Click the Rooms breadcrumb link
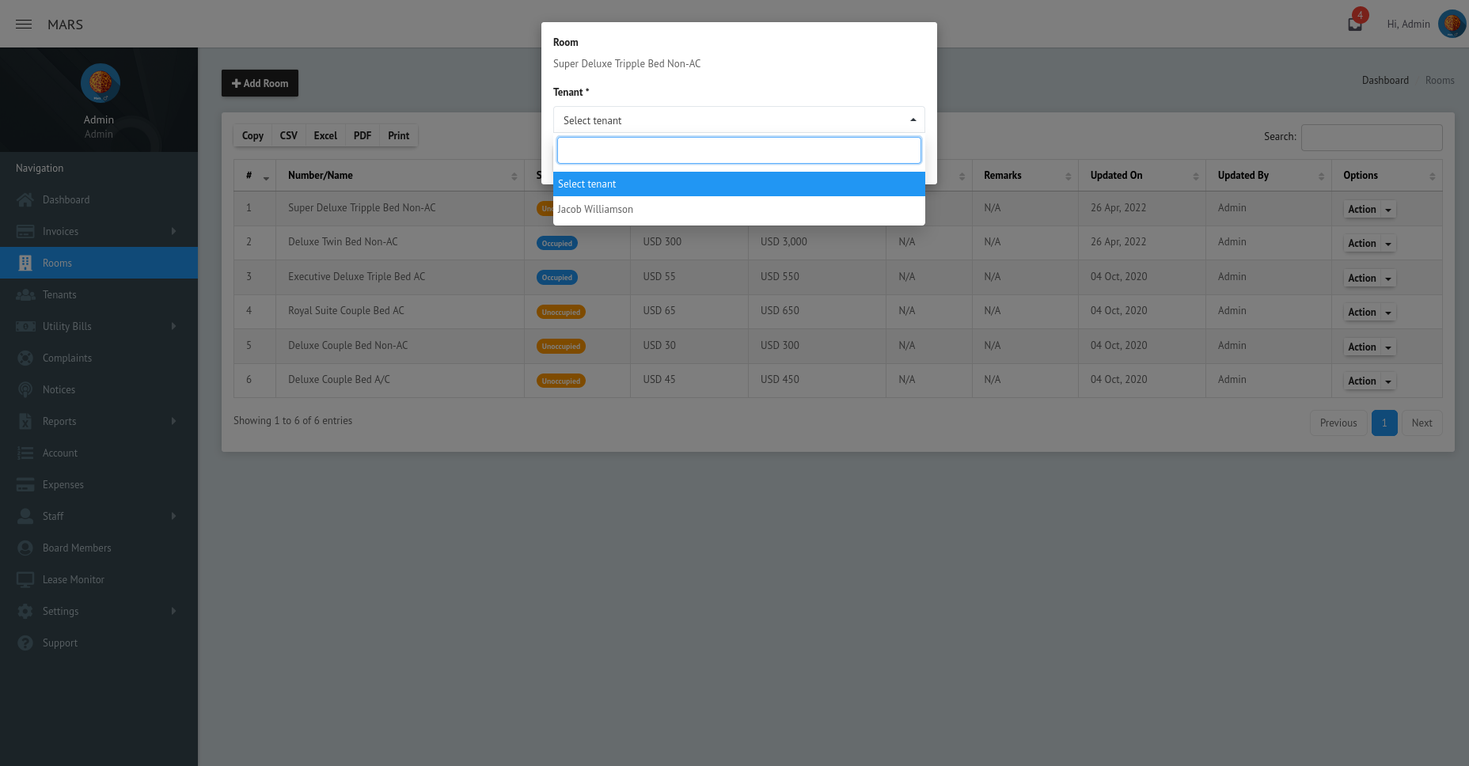Viewport: 1469px width, 766px height. click(1440, 80)
